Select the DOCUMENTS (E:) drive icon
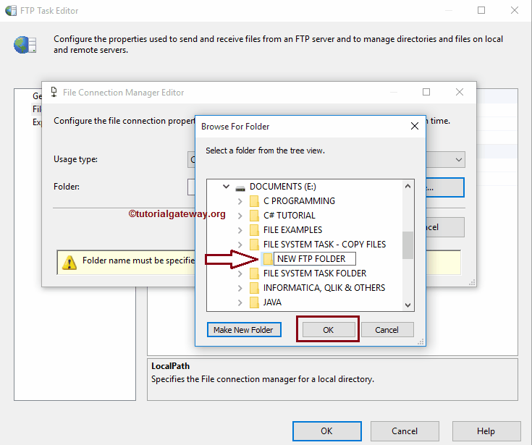Image resolution: width=532 pixels, height=445 pixels. click(x=240, y=187)
